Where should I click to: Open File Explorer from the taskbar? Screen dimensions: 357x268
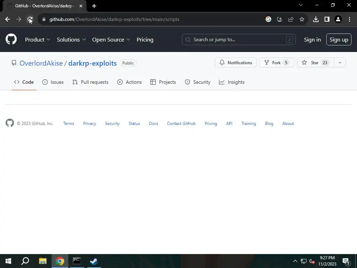click(x=43, y=261)
